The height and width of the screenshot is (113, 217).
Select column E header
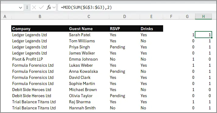pos(151,17)
